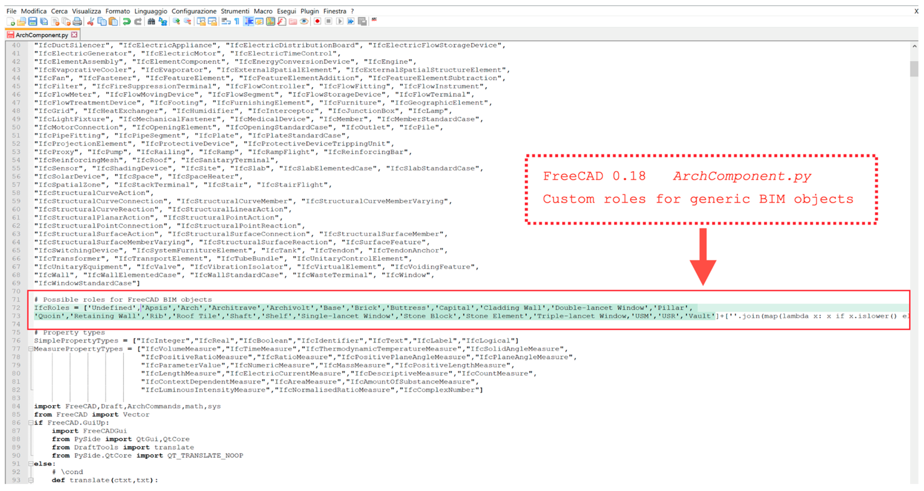The width and height of the screenshot is (924, 491).
Task: Toggle Show all characters pilcrow button
Action: [237, 21]
